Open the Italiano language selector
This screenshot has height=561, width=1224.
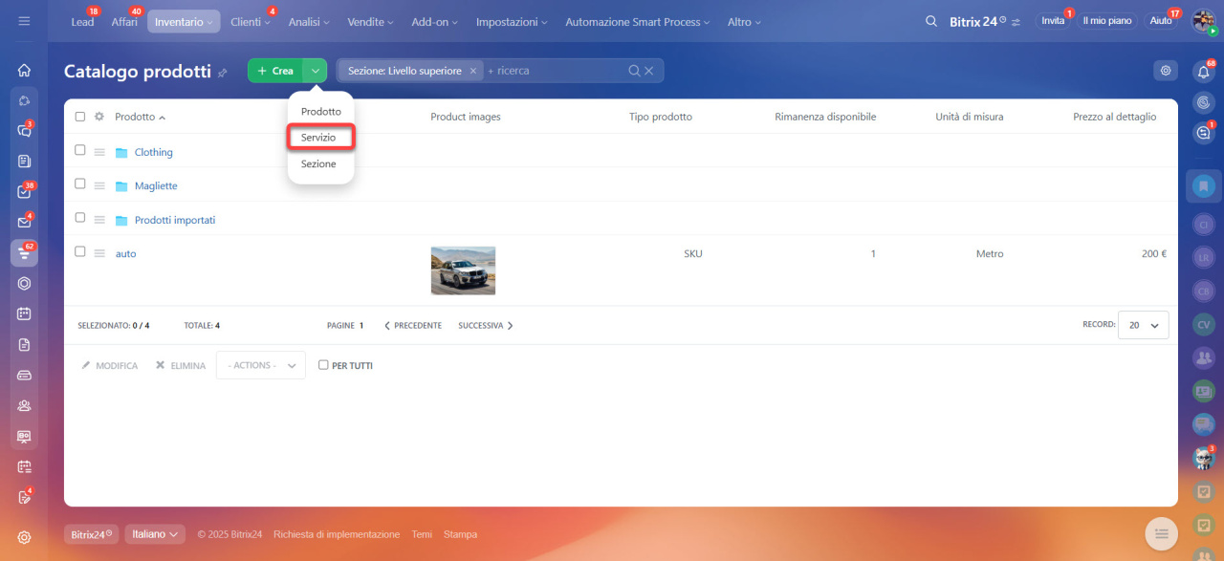pos(155,534)
